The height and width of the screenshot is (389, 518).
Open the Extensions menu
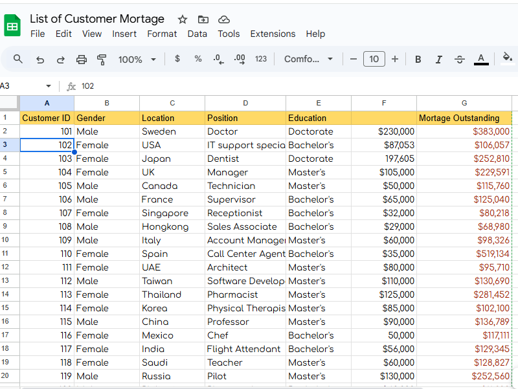pos(273,34)
